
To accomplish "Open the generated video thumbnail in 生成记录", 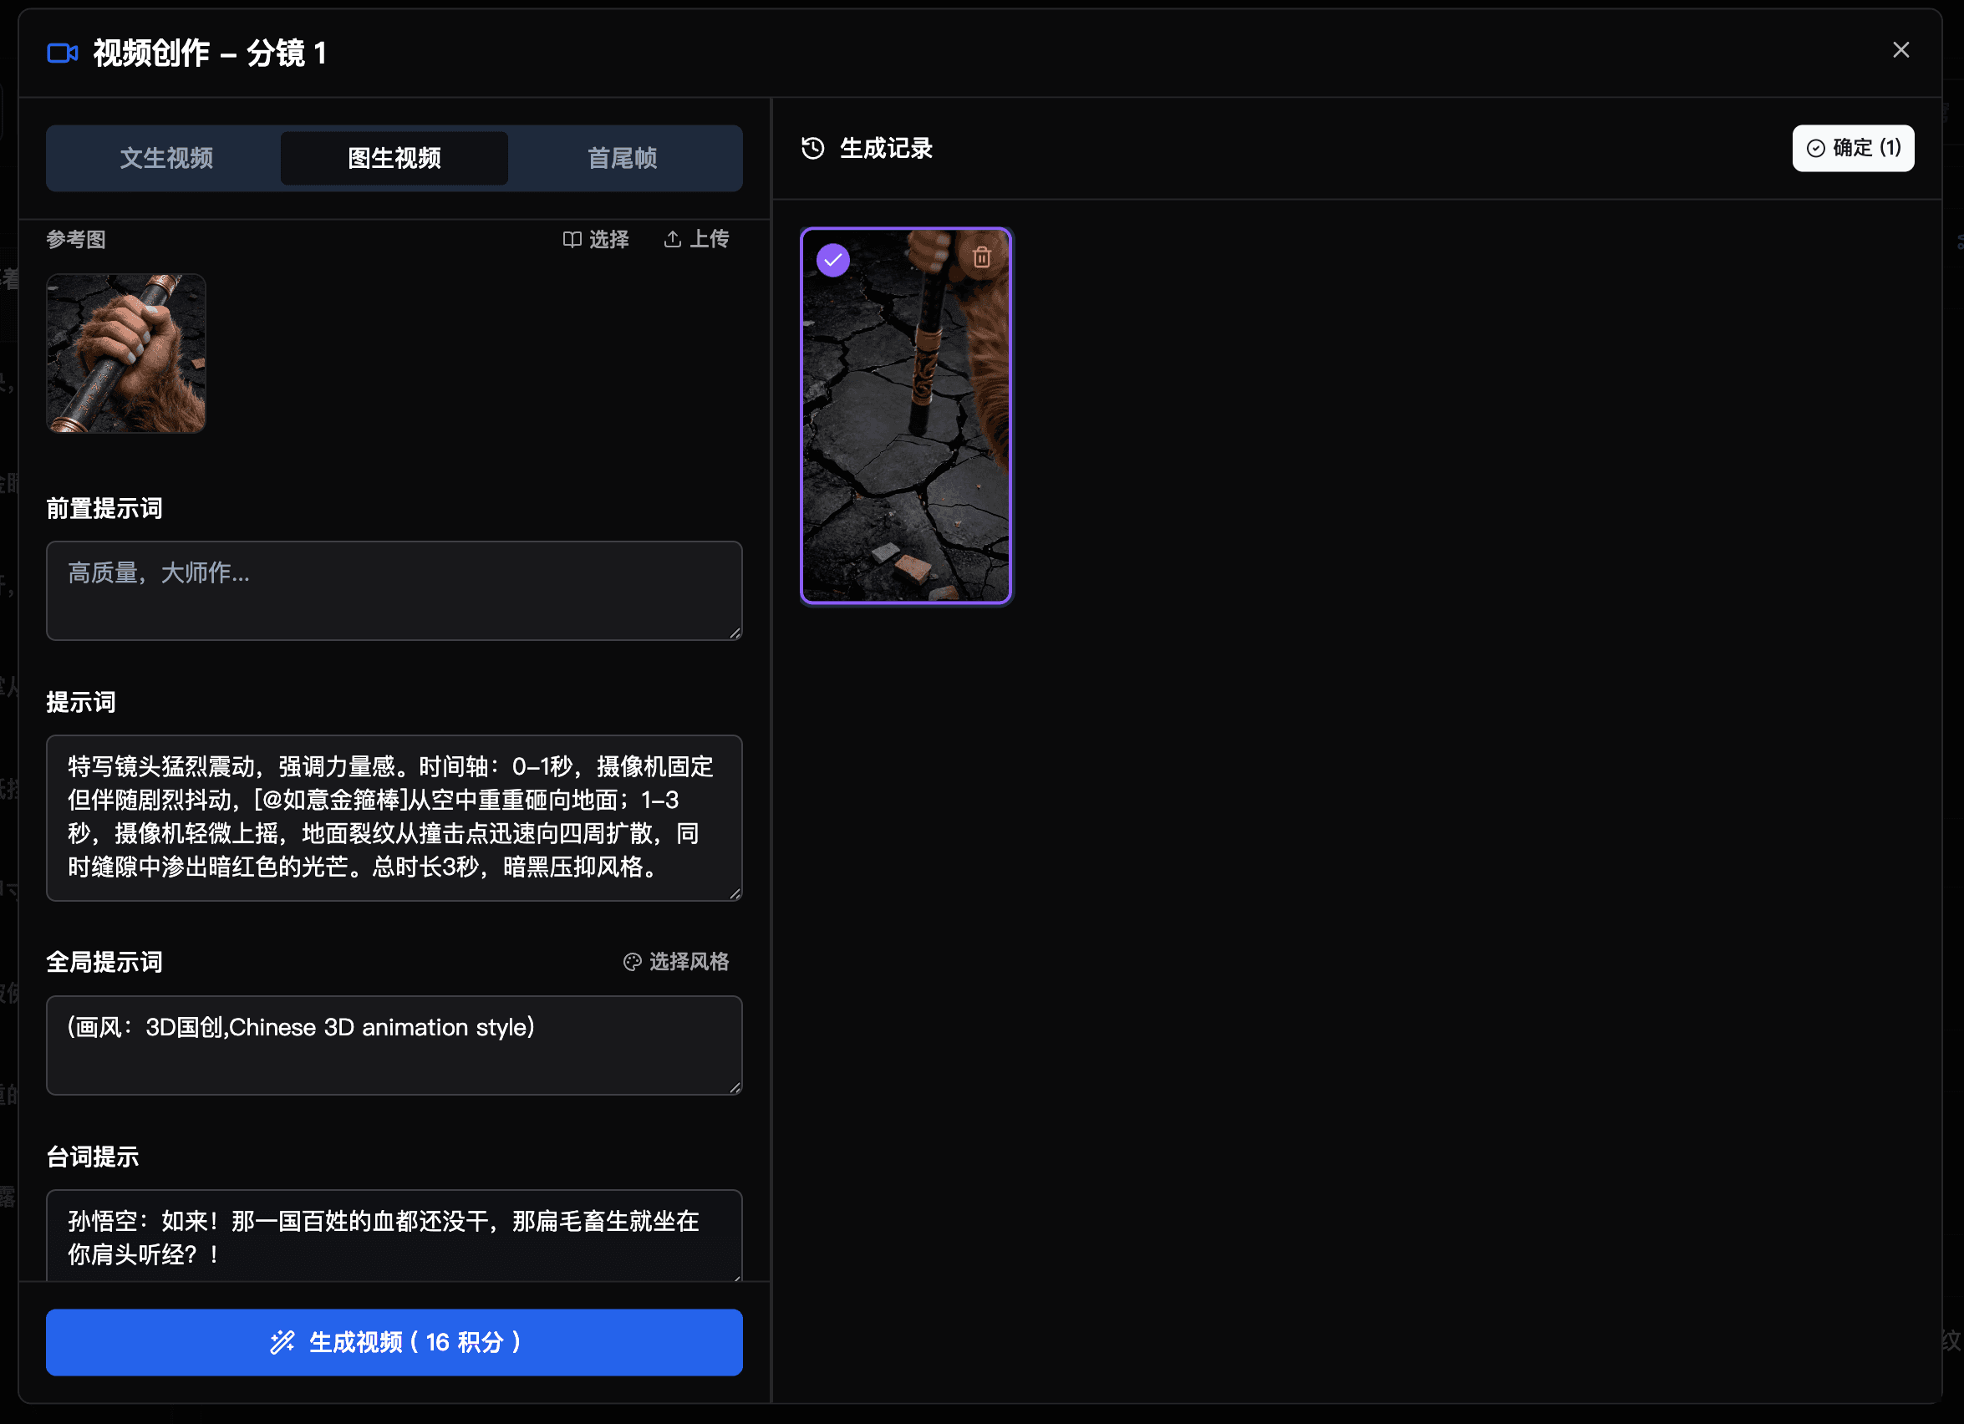I will pos(906,417).
